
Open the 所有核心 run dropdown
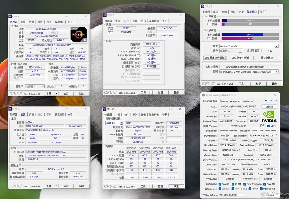tap(231, 51)
